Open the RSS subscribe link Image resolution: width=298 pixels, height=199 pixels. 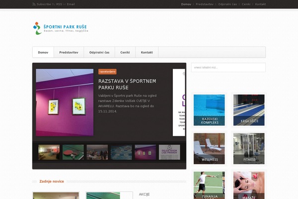pyautogui.click(x=59, y=4)
